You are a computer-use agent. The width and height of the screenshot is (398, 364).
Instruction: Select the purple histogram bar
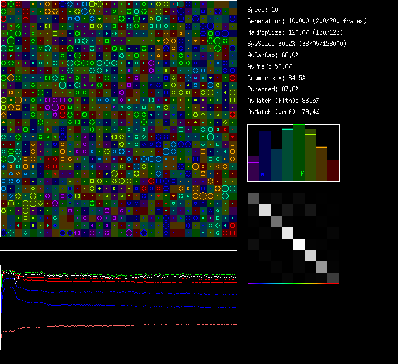click(x=254, y=168)
